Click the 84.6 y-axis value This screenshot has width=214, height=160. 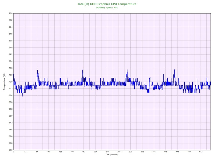11,34
